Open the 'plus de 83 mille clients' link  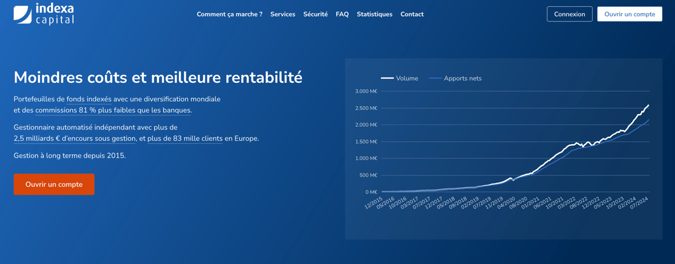point(185,138)
